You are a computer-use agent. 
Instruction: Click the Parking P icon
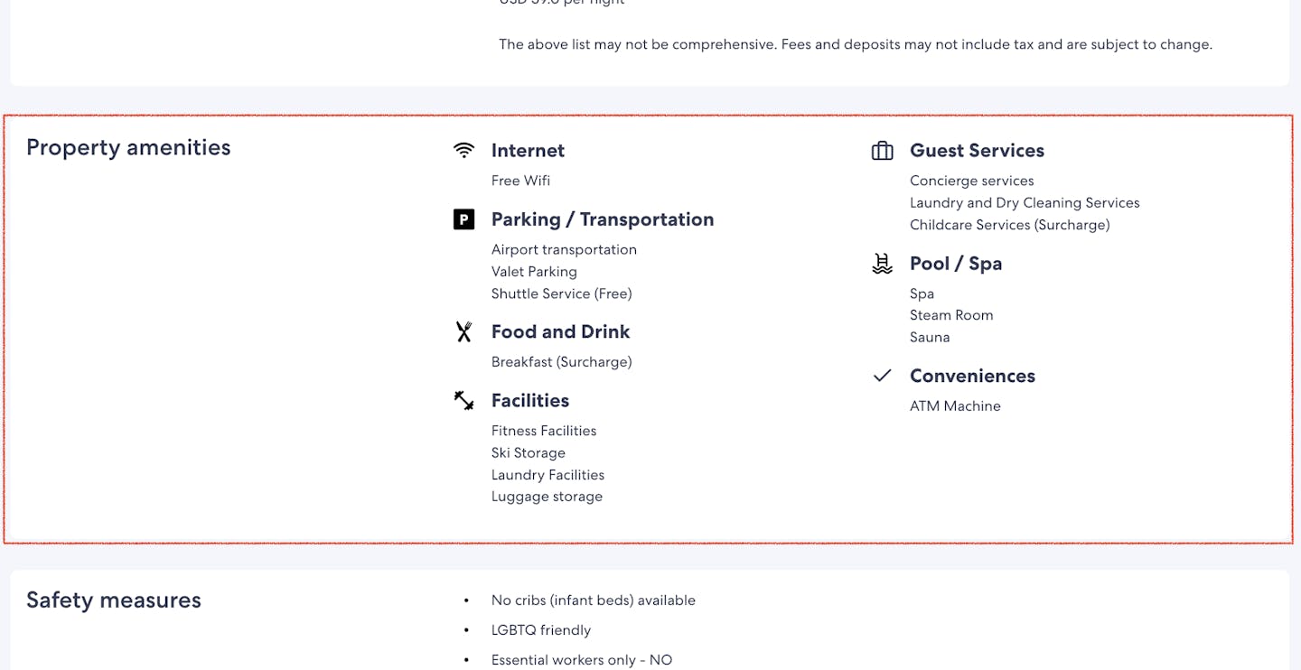coord(463,219)
